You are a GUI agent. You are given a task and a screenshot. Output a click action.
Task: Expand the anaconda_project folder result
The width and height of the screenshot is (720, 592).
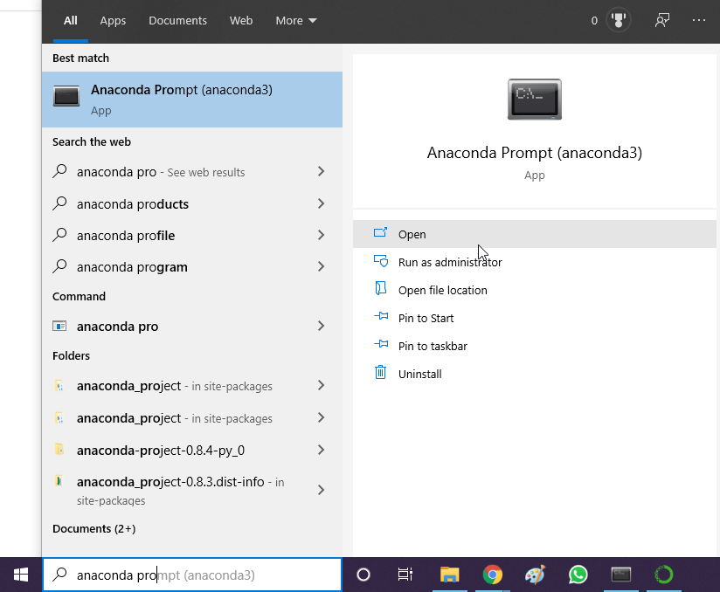(x=322, y=385)
